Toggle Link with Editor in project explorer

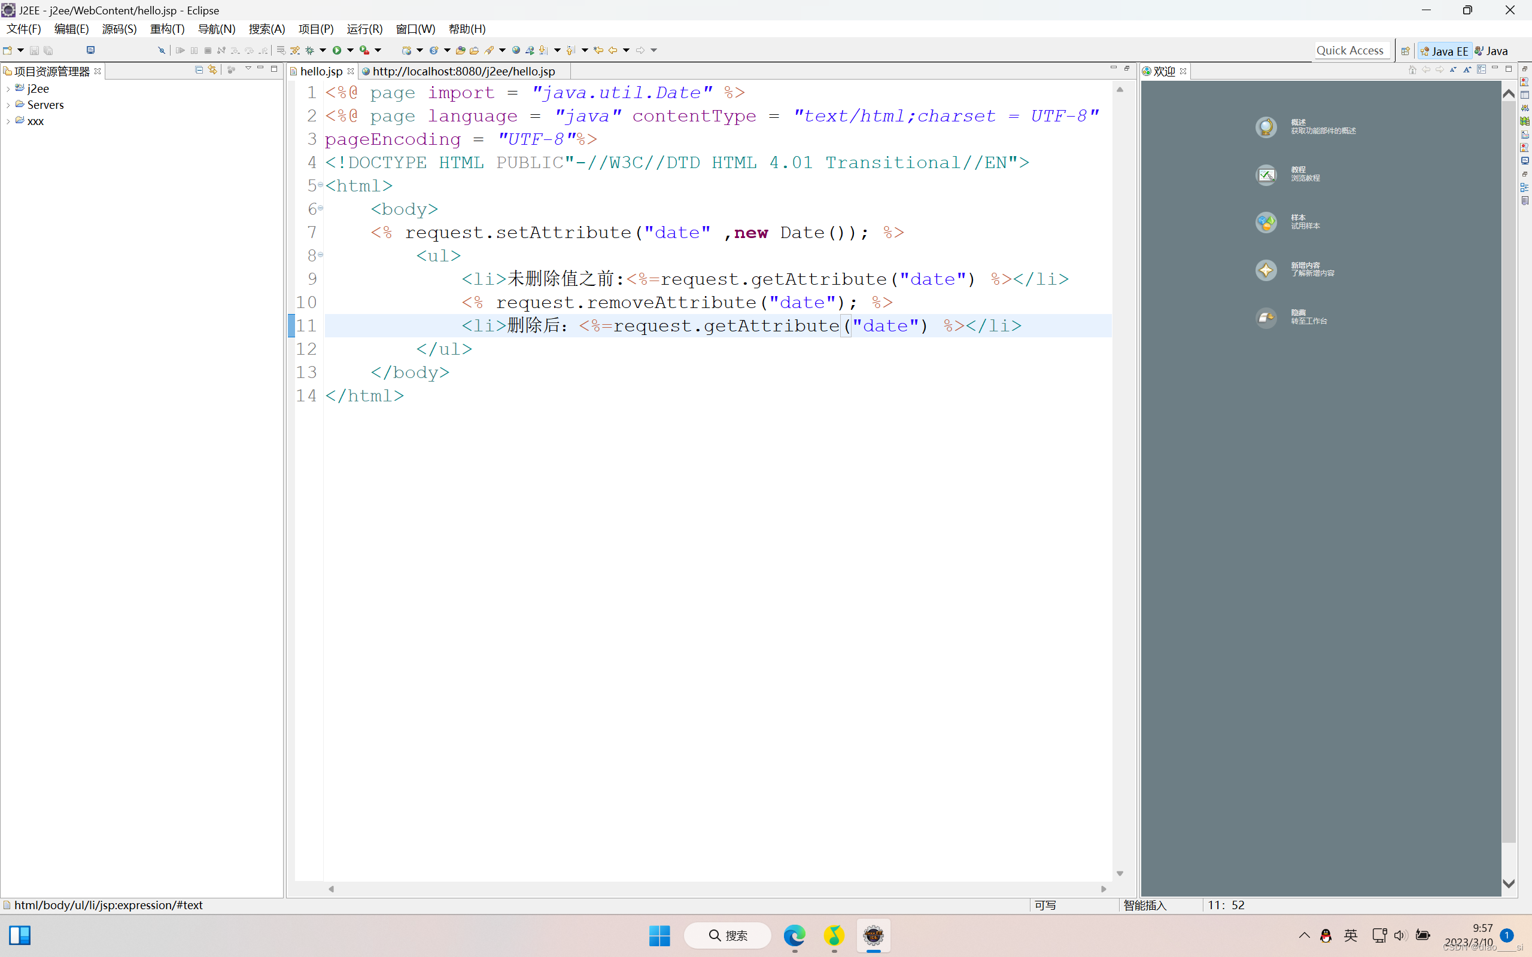(212, 69)
